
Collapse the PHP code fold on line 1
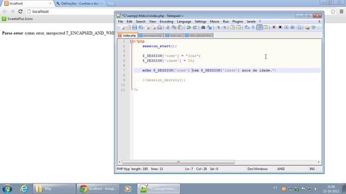tap(132, 41)
